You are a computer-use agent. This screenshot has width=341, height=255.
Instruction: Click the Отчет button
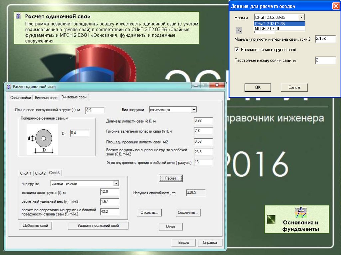point(171,227)
